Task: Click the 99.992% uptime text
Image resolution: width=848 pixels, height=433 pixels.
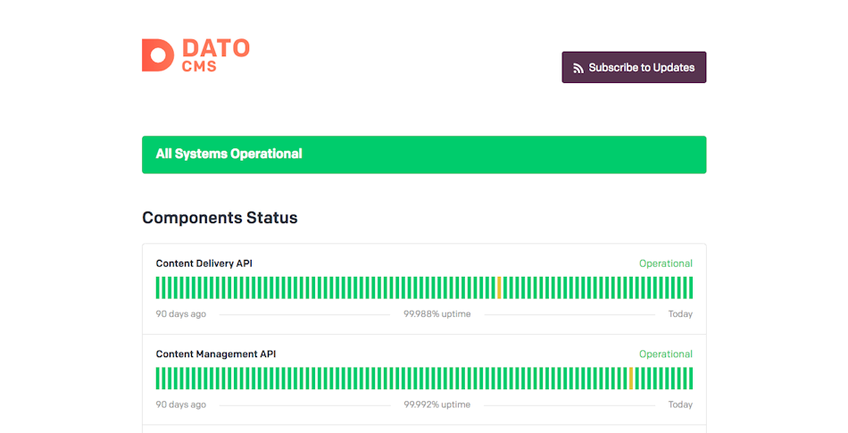Action: 437,405
